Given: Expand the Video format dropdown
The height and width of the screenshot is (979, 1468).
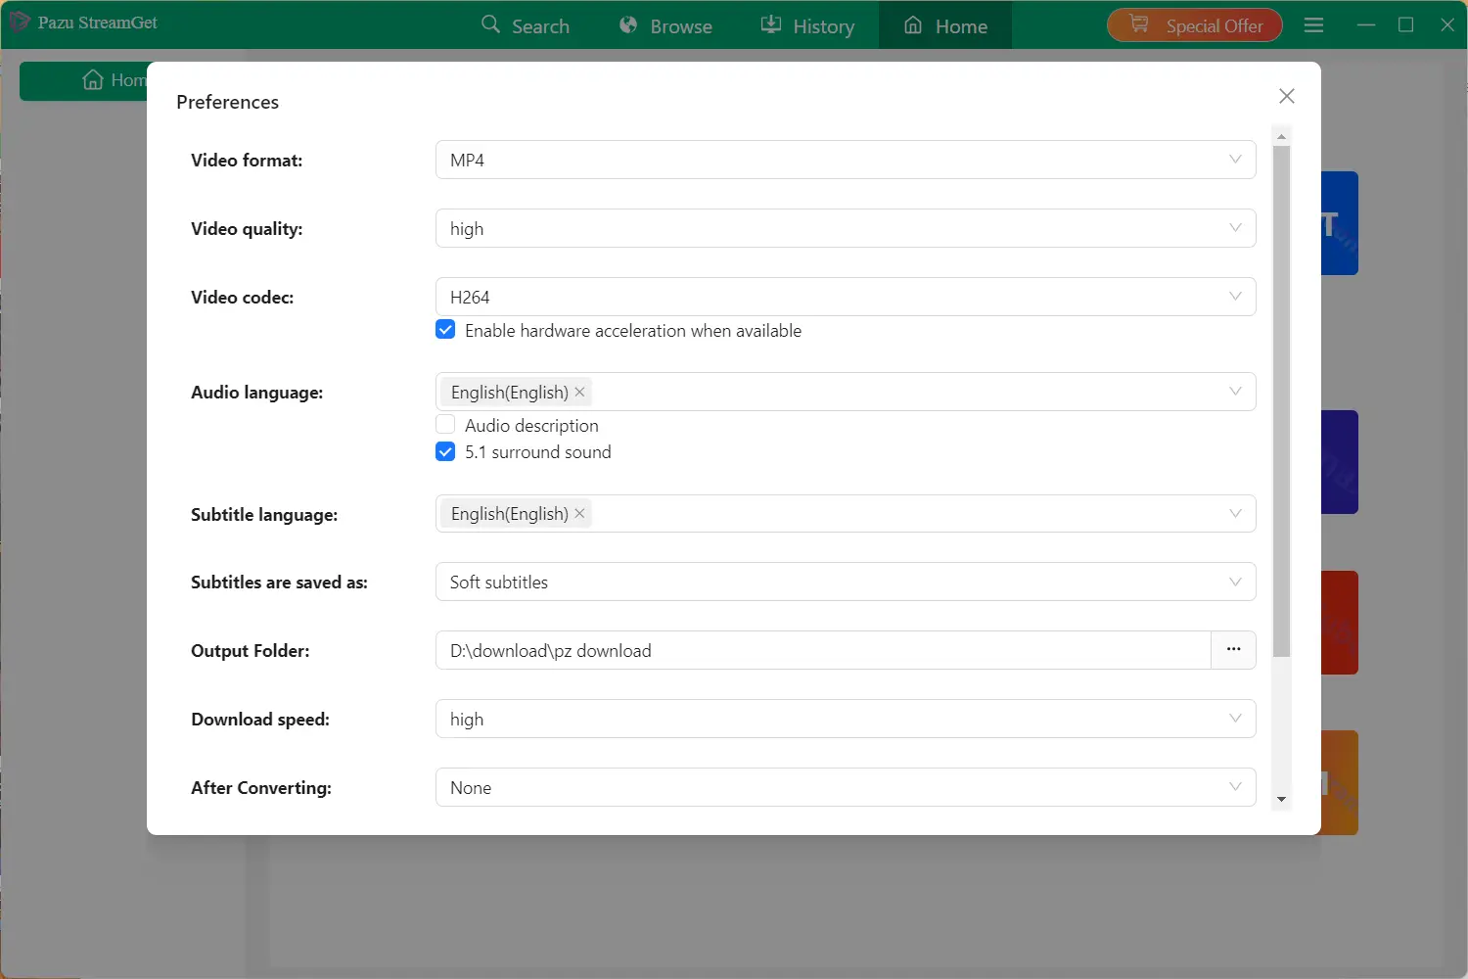Looking at the screenshot, I should pyautogui.click(x=846, y=160).
